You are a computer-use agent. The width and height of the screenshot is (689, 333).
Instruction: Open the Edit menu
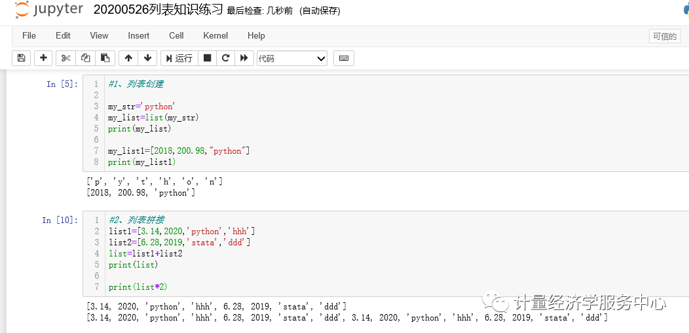point(64,35)
